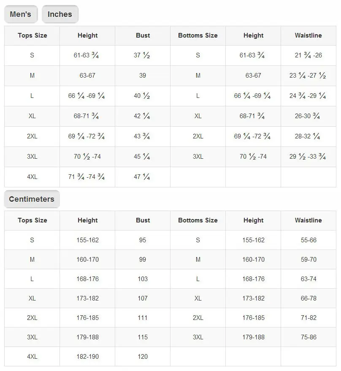The width and height of the screenshot is (341, 371).
Task: Click waistline cell 55-66
Action: tap(309, 240)
